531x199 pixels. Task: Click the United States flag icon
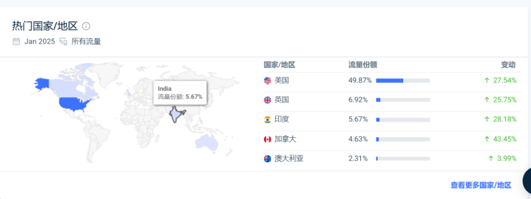tap(267, 81)
